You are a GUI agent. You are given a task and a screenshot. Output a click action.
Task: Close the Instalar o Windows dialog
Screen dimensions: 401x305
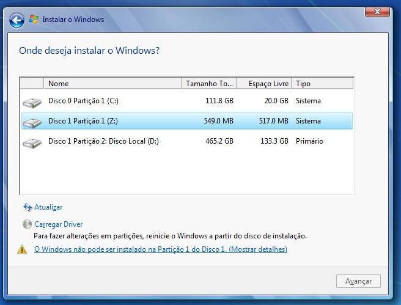(x=377, y=12)
